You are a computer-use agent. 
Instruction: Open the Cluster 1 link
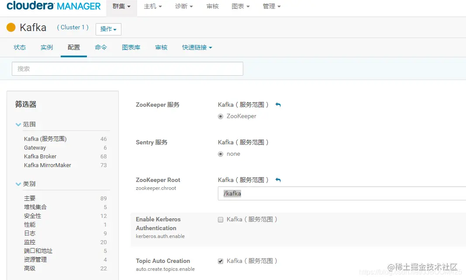(x=73, y=28)
